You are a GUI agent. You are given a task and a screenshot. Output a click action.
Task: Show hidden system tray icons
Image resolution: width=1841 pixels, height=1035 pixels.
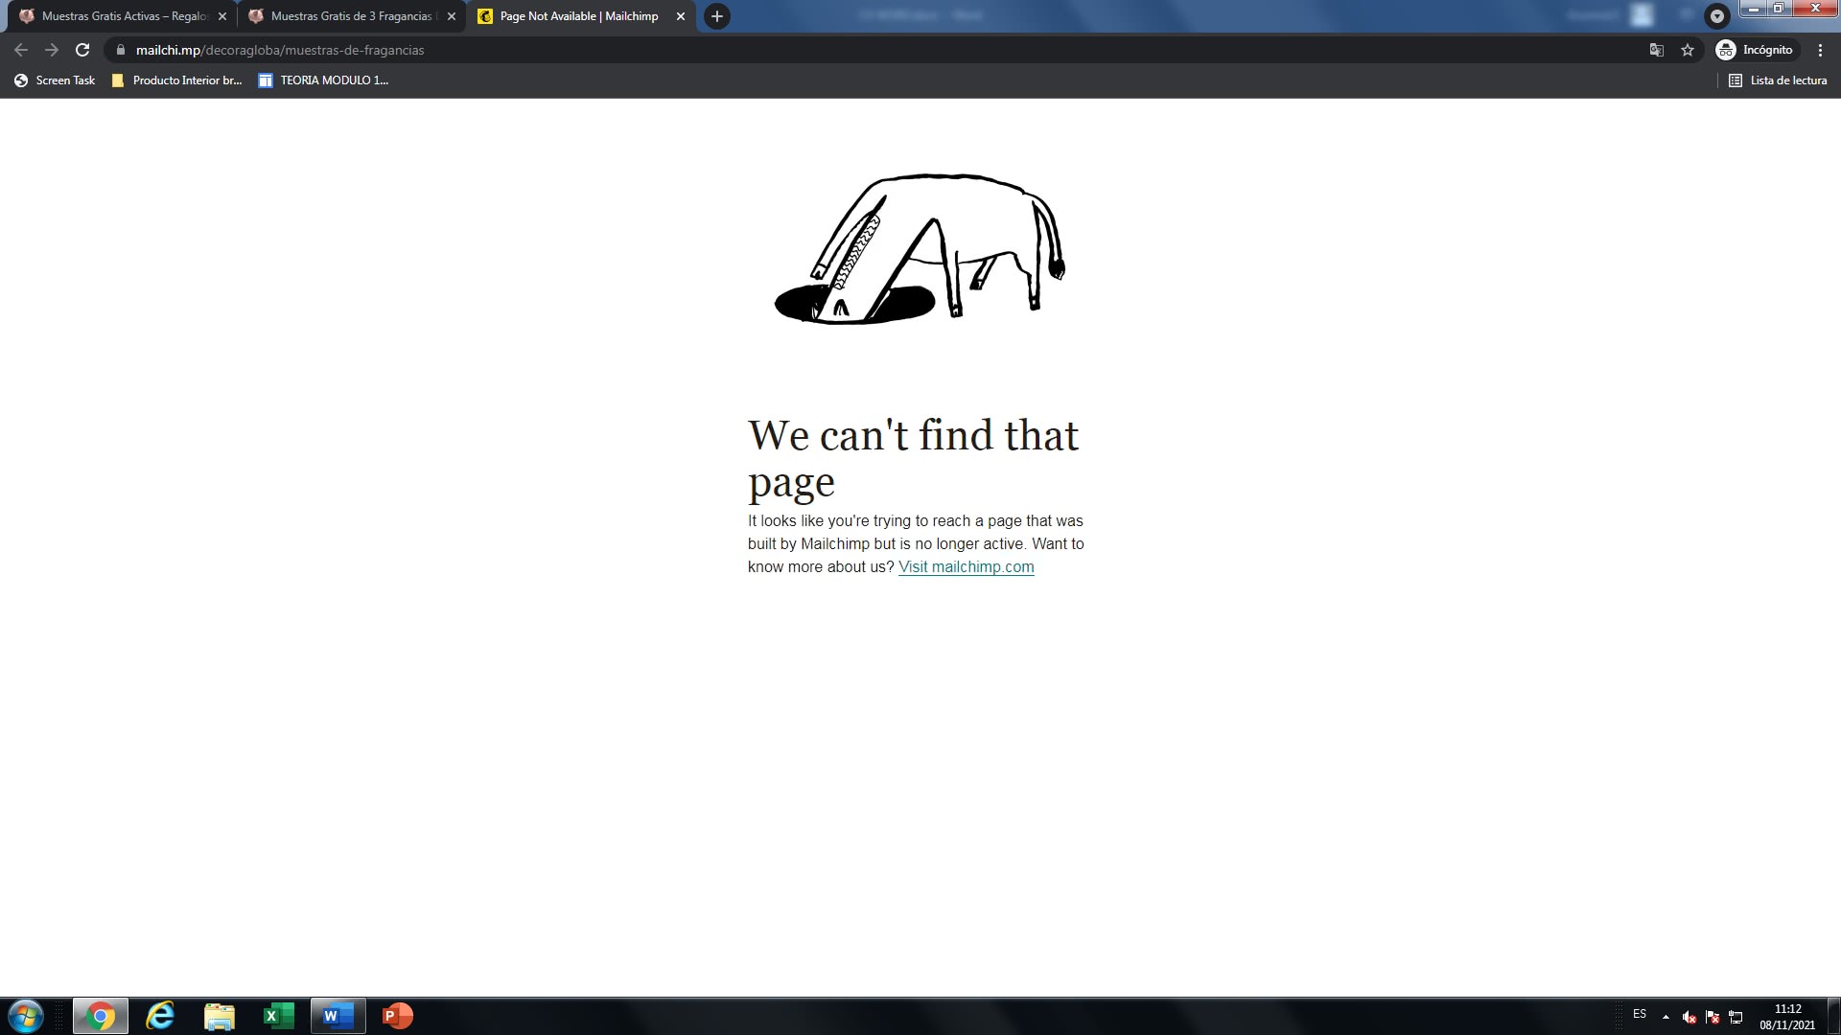pyautogui.click(x=1666, y=1017)
